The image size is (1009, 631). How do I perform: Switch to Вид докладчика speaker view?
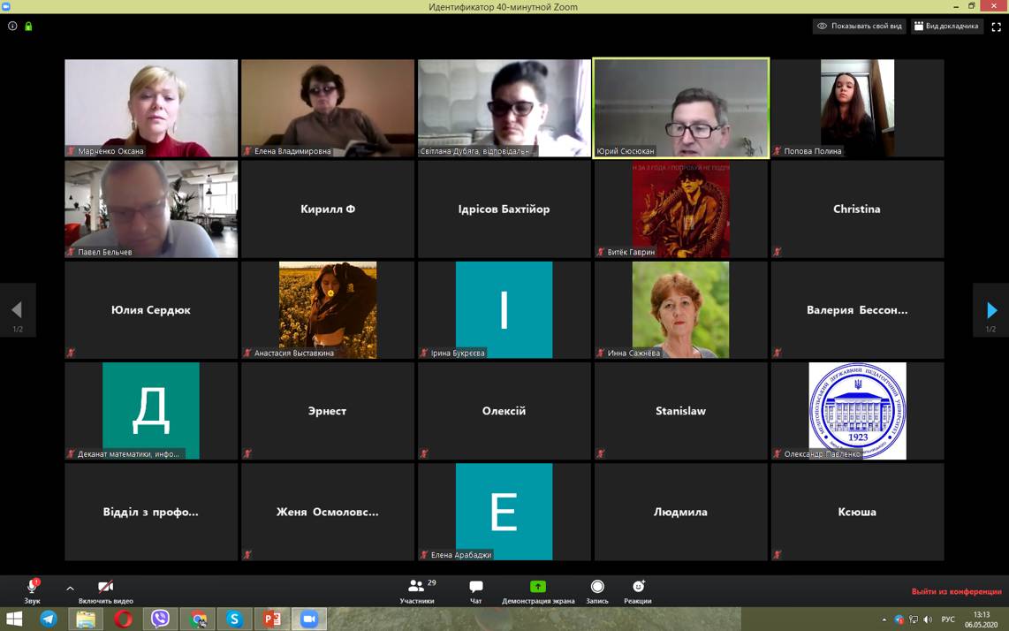tap(946, 27)
